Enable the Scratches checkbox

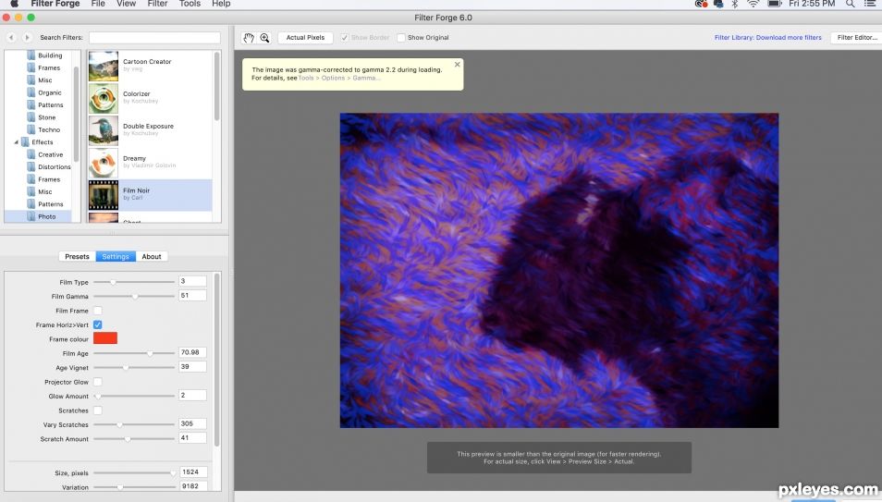click(x=98, y=410)
